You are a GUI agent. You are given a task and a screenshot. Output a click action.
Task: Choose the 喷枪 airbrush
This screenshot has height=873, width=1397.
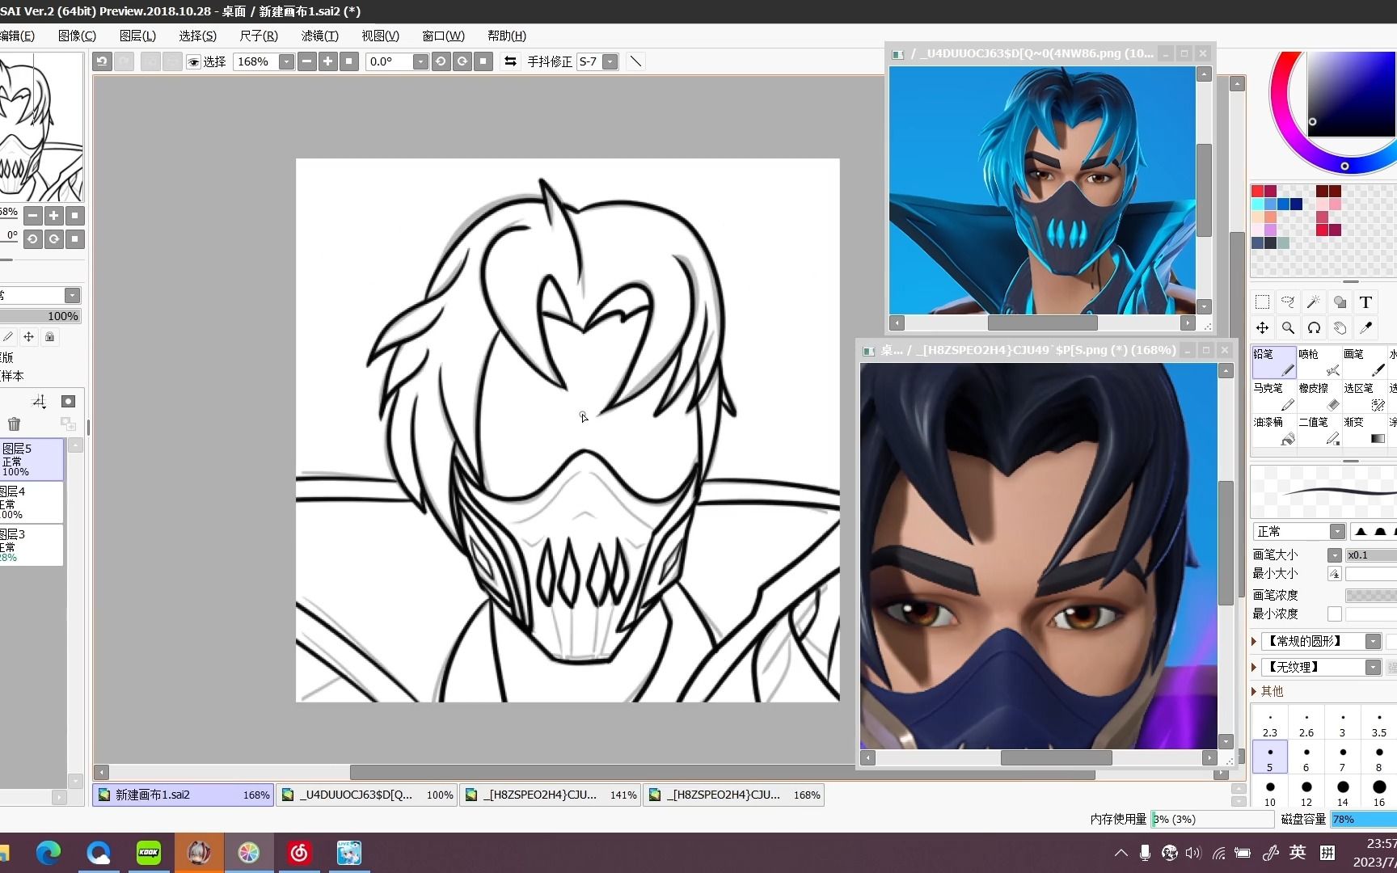click(x=1319, y=363)
